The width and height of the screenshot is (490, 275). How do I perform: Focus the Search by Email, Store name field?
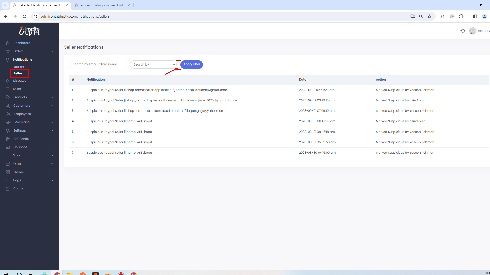pyautogui.click(x=99, y=64)
